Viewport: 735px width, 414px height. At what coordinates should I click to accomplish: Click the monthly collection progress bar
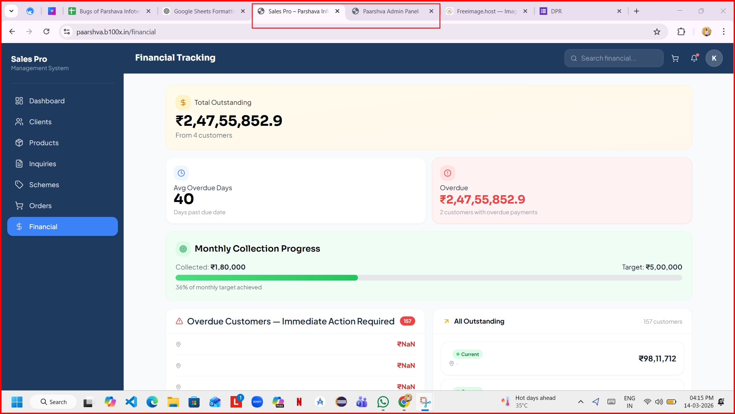[429, 278]
